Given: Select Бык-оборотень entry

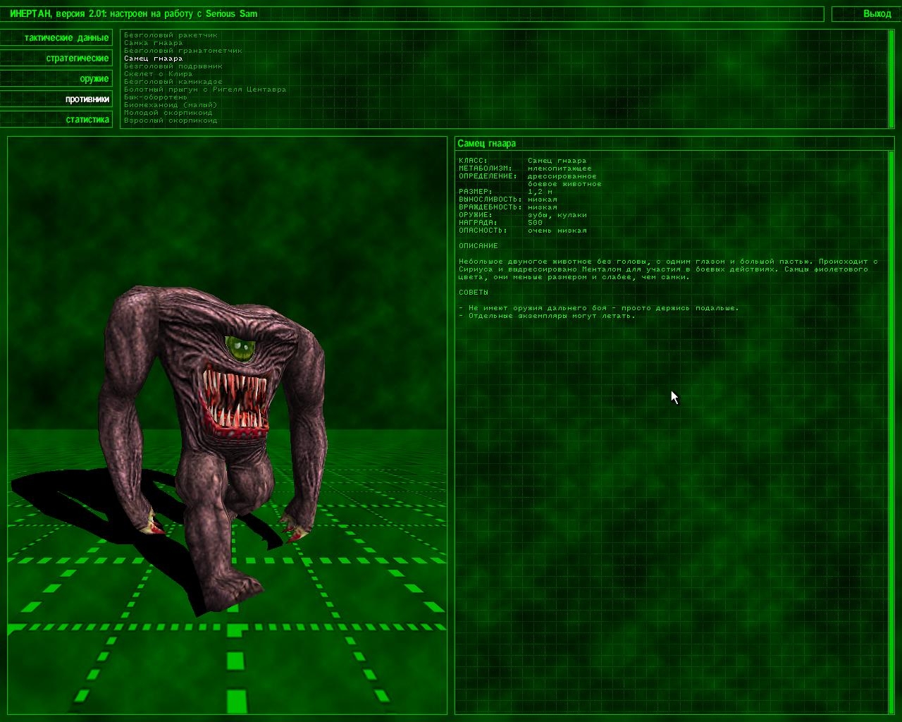Looking at the screenshot, I should pos(156,97).
